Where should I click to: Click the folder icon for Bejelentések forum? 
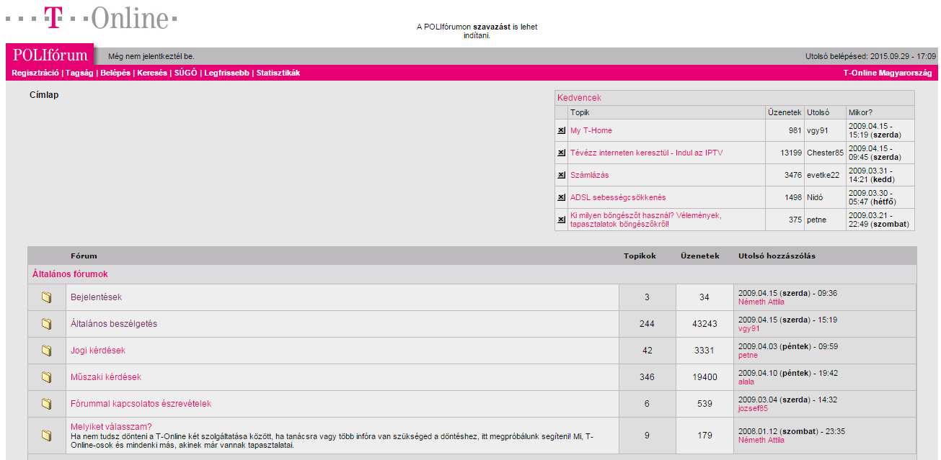coord(47,297)
